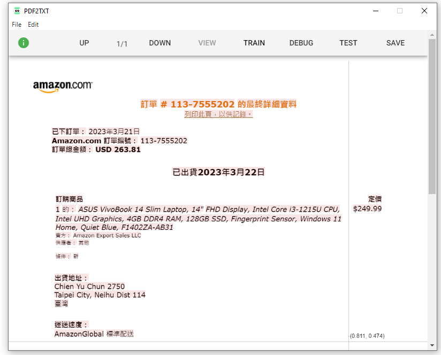The width and height of the screenshot is (441, 355).
Task: Select the total USD 263.81
Action: (118, 149)
